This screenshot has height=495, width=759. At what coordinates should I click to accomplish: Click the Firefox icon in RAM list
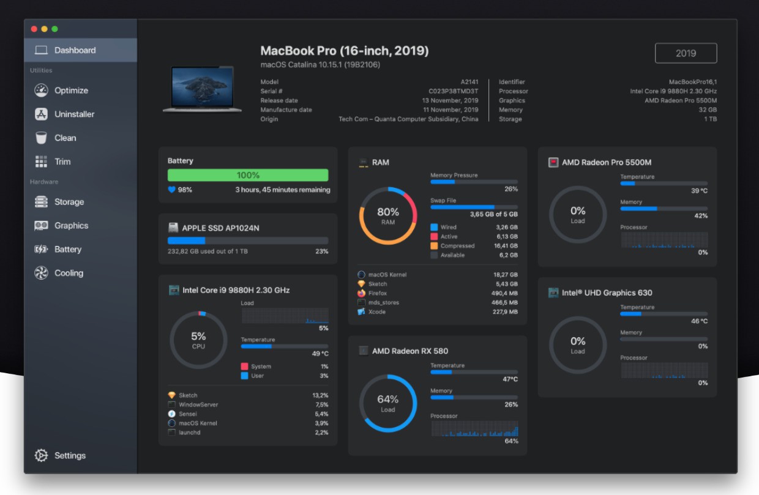tap(362, 293)
